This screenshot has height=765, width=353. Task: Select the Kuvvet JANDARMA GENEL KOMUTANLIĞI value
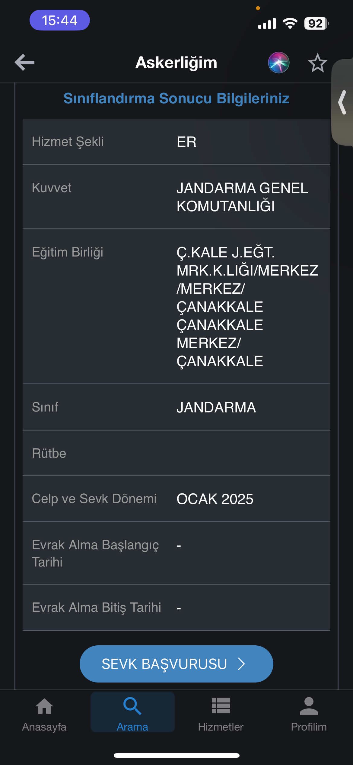[242, 197]
